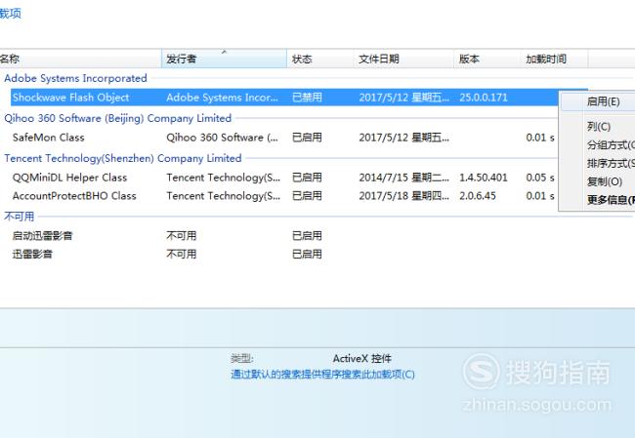This screenshot has height=438, width=635.
Task: Click the 1.4.50.401 version cell
Action: pos(484,178)
